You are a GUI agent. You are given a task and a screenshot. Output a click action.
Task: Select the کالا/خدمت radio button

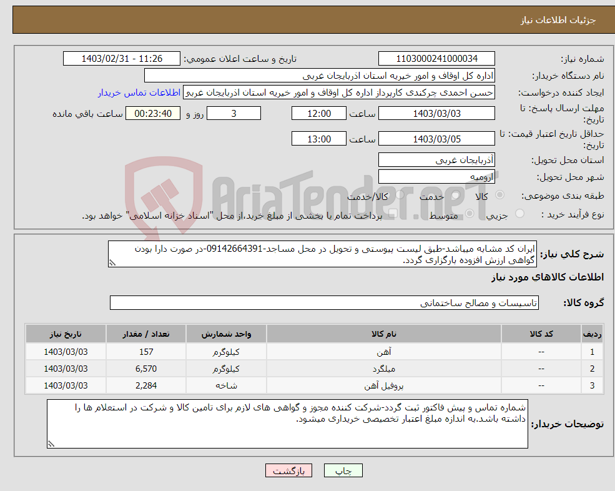(x=400, y=195)
